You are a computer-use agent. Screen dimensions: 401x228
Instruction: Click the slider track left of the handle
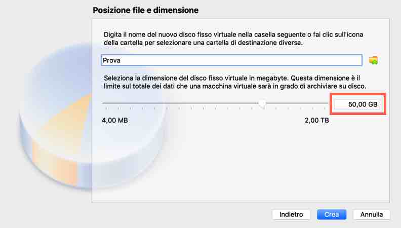182,103
